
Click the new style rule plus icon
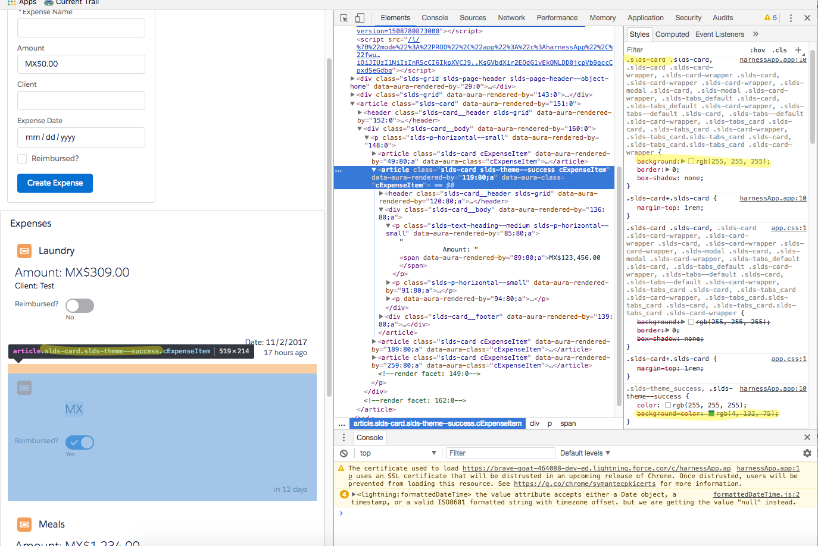pos(798,50)
